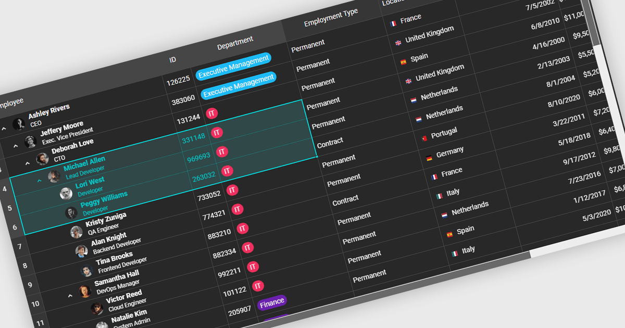The width and height of the screenshot is (625, 328).
Task: Click Ashley Rivers' avatar photo
Action: 19,124
